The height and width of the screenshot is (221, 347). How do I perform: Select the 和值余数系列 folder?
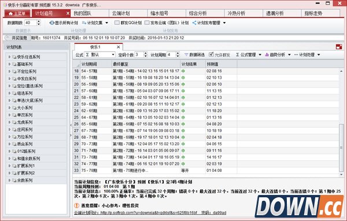click(x=26, y=159)
